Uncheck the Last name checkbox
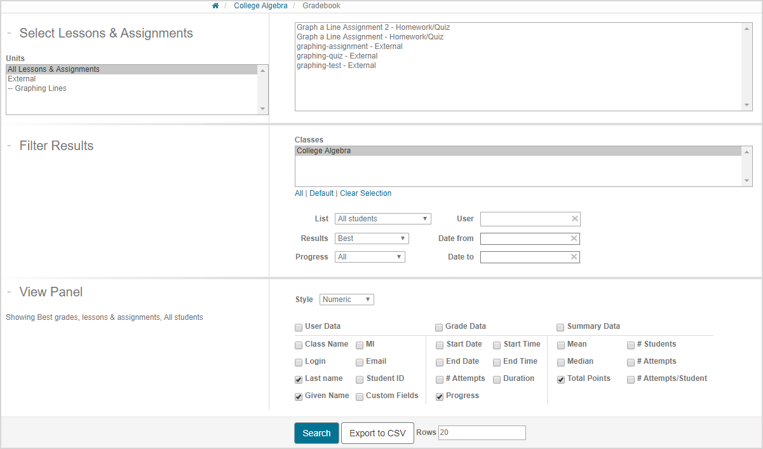Viewport: 763px width, 449px height. [x=299, y=379]
